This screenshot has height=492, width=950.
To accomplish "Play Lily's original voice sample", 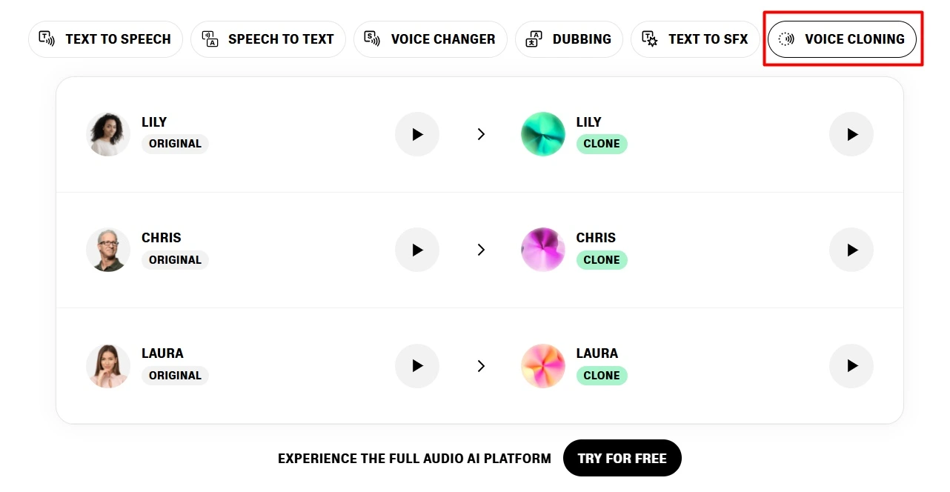I will tap(417, 134).
